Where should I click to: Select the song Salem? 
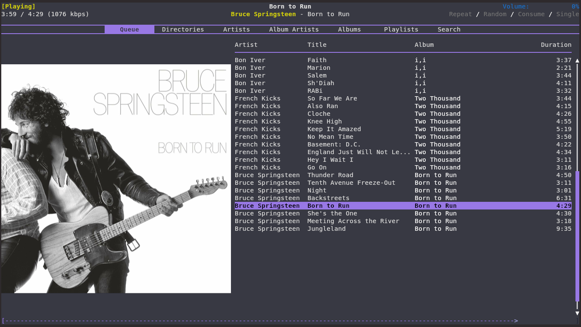[x=403, y=75]
